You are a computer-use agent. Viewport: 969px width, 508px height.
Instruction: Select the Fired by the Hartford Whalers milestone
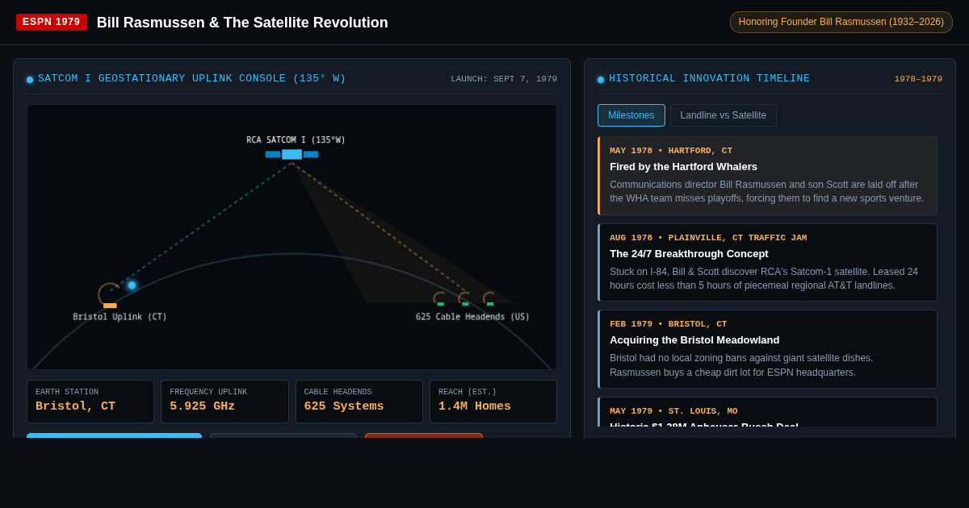[x=767, y=176]
